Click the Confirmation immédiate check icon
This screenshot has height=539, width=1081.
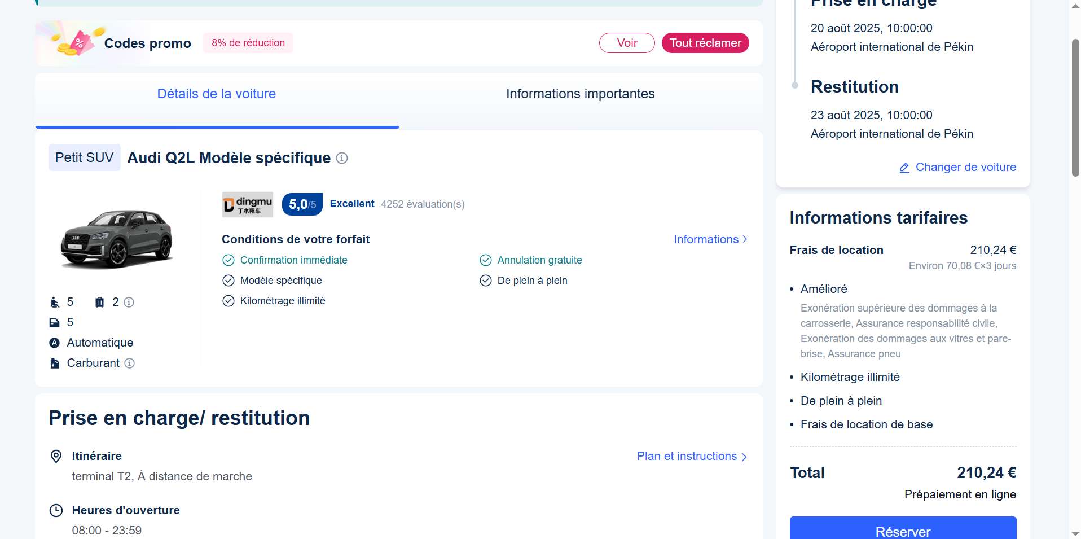tap(228, 260)
